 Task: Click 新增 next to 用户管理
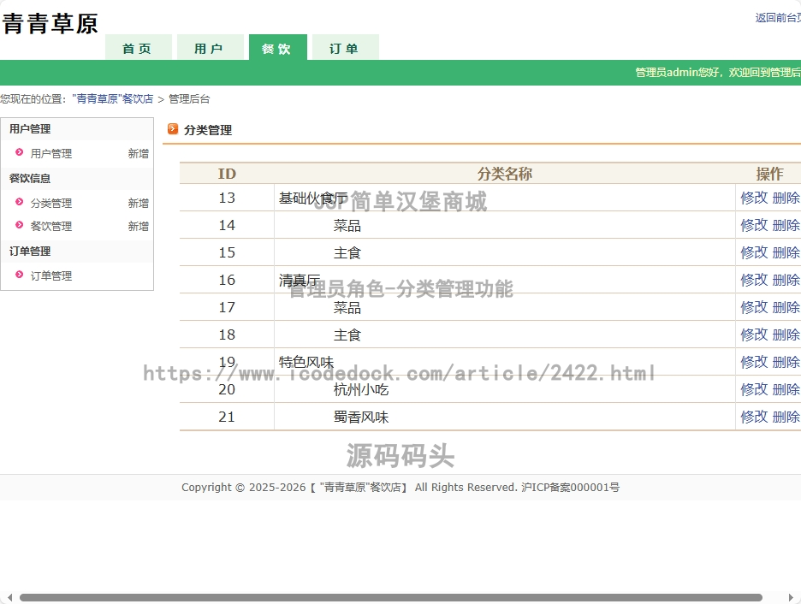click(x=139, y=153)
